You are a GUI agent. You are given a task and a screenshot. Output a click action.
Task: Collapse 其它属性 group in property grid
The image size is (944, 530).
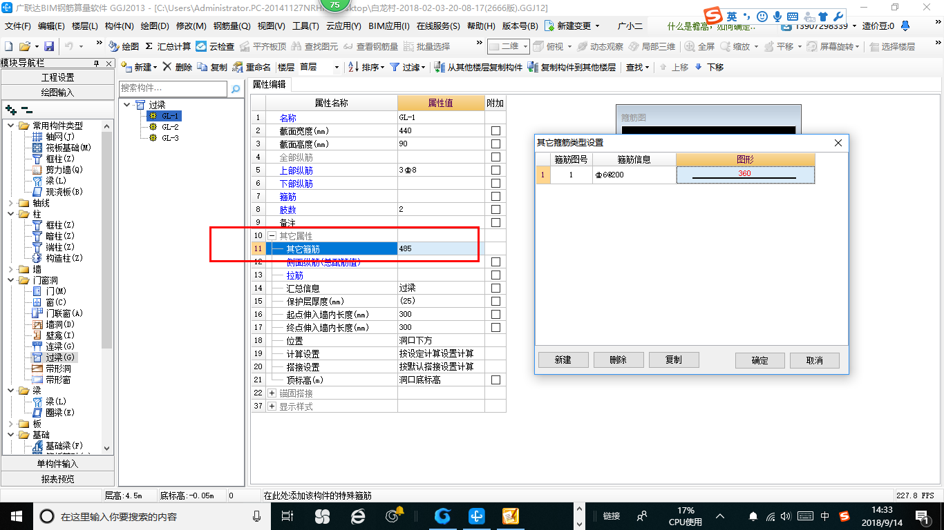(x=272, y=236)
